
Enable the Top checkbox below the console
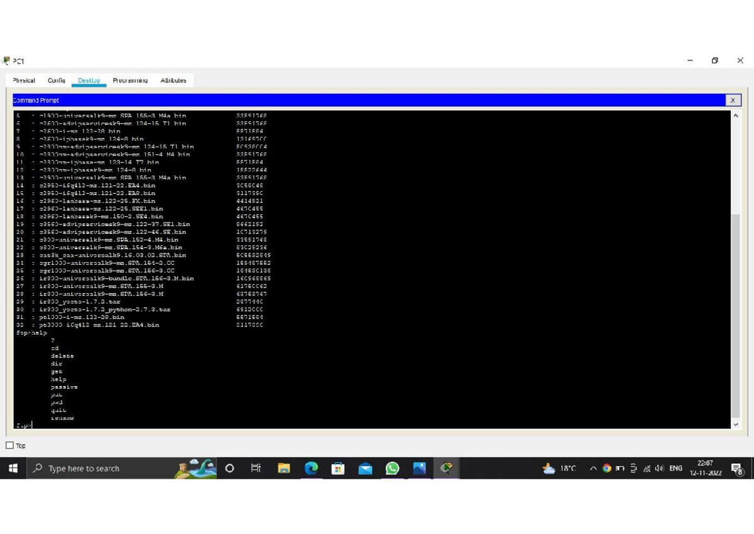(x=9, y=445)
